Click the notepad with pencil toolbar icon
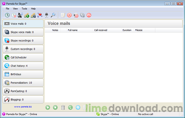The image size is (185, 118). 63,15
